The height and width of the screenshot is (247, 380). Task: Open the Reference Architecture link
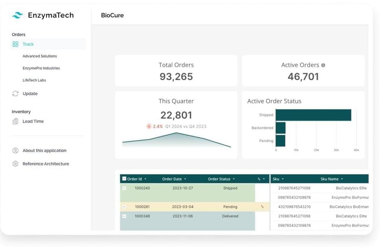45,164
